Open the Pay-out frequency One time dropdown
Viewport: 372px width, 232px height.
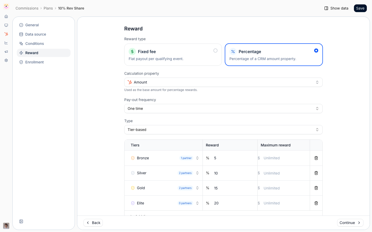[x=223, y=109]
